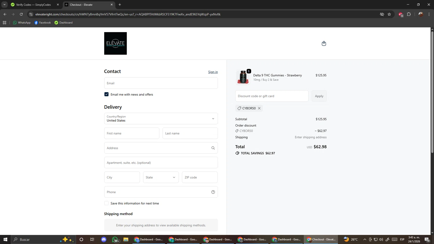The height and width of the screenshot is (244, 434).
Task: Open the notification center icon
Action: pos(427,239)
